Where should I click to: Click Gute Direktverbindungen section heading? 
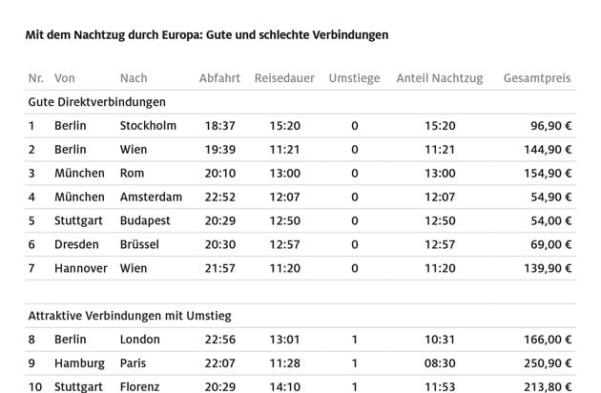click(x=97, y=102)
